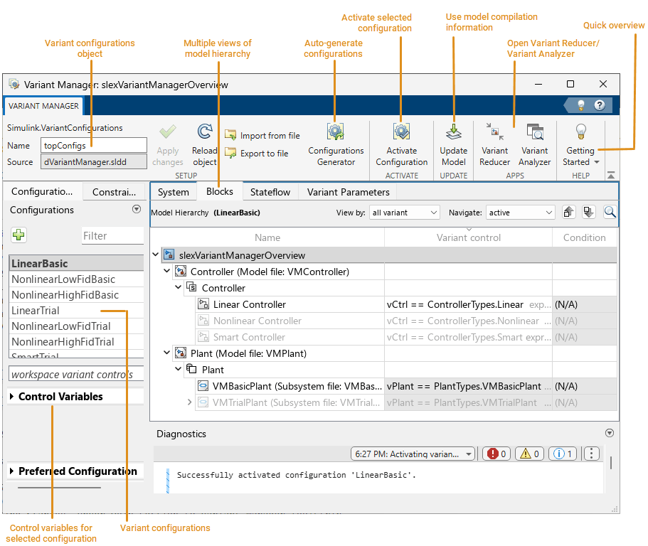Click the help question mark icon
This screenshot has height=546, width=648.
[x=599, y=105]
